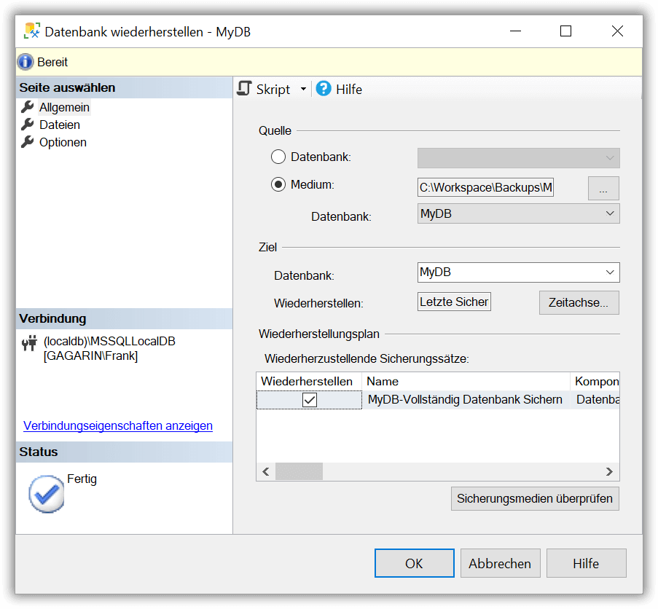Click the Hilfe toolbar label
This screenshot has height=609, width=658.
[349, 90]
